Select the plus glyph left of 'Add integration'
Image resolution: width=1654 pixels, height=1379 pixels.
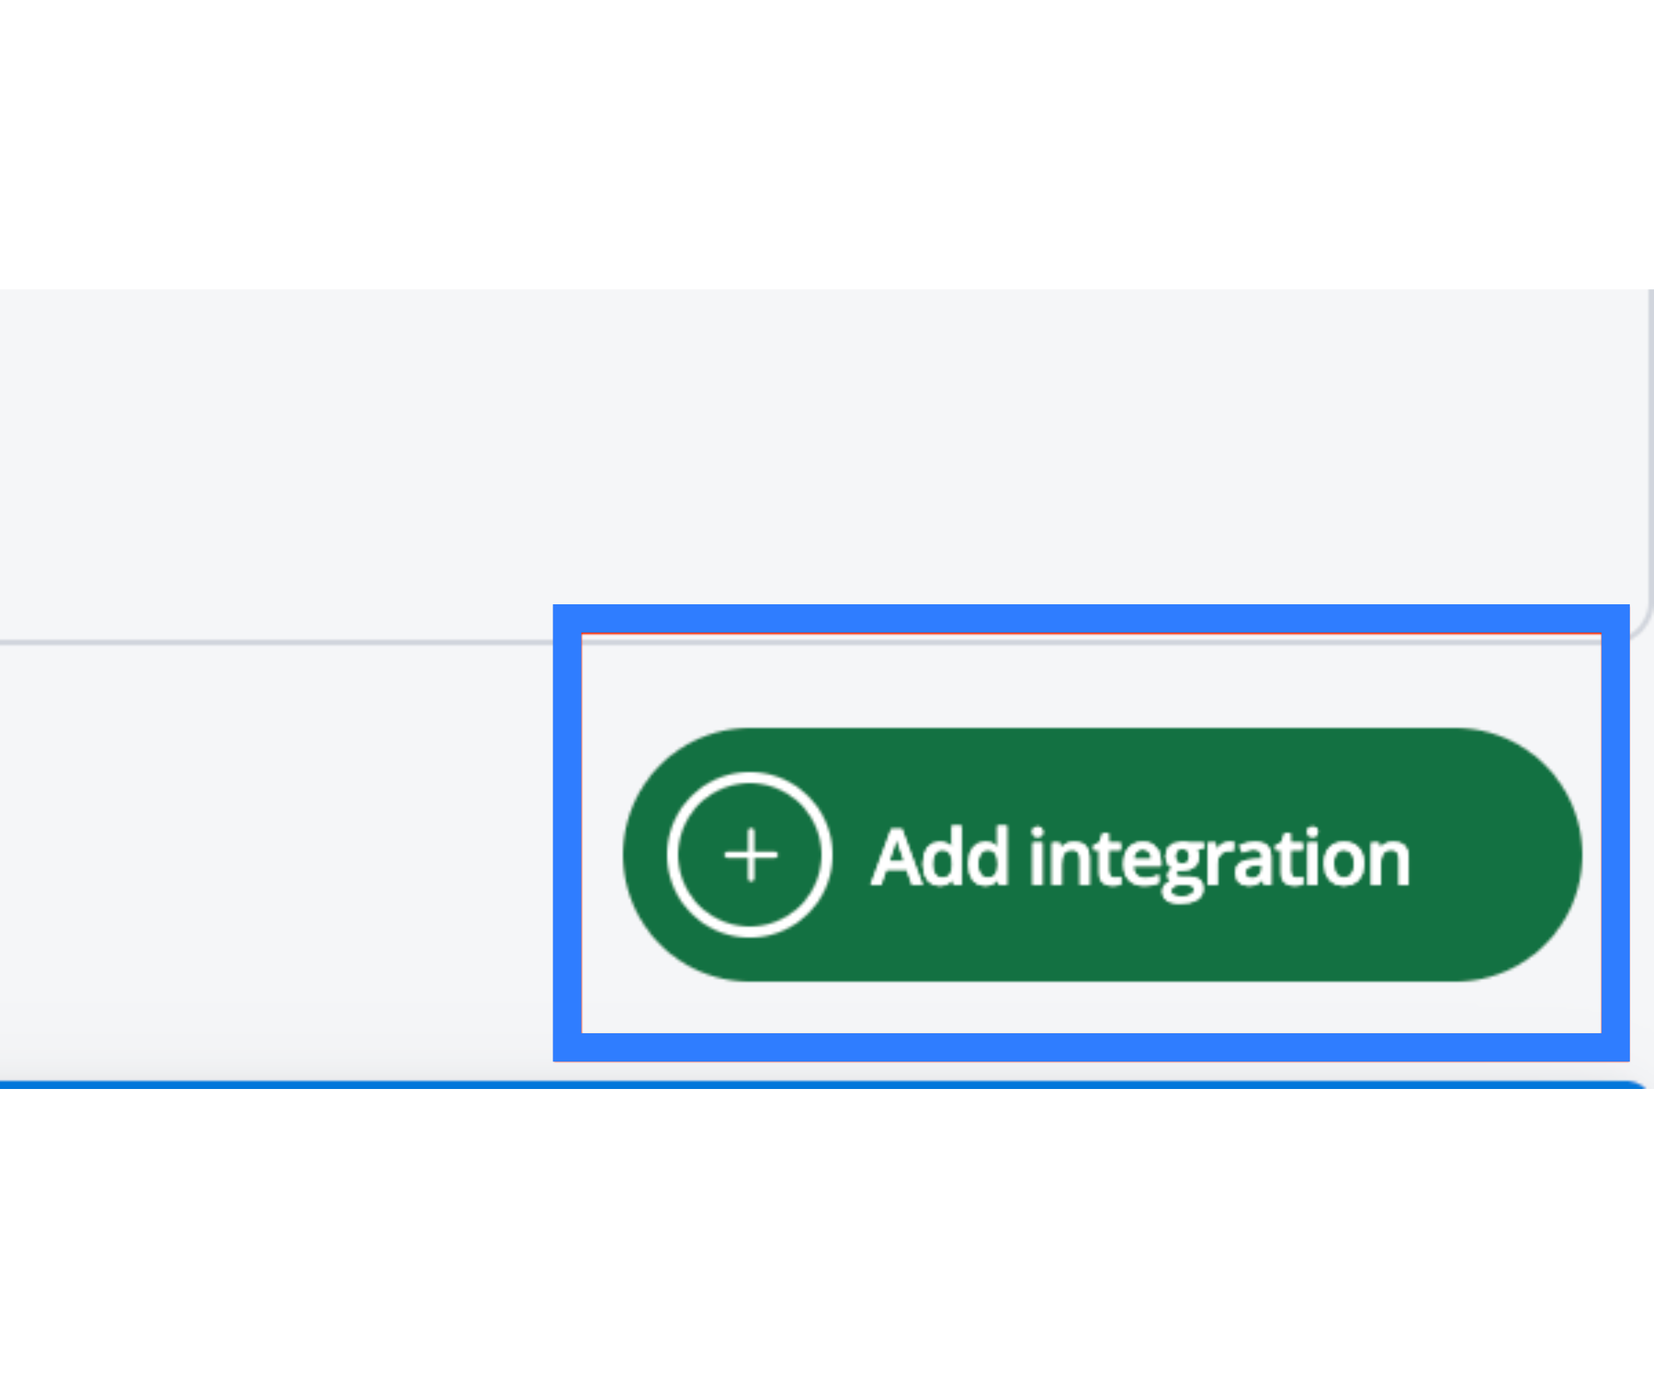[750, 855]
